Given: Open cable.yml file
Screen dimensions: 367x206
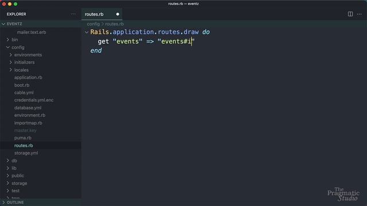Looking at the screenshot, I should point(24,93).
